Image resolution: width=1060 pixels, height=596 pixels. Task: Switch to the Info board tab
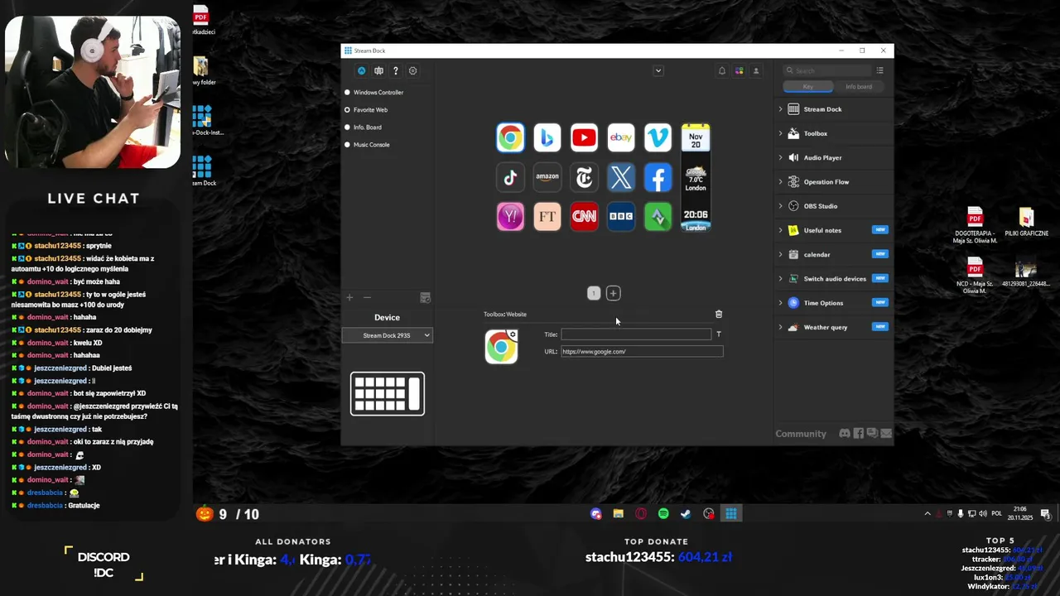(859, 87)
